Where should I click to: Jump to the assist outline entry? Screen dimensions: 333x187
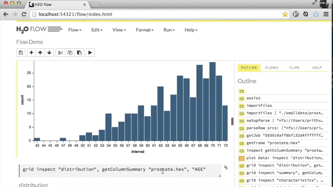pos(253,98)
